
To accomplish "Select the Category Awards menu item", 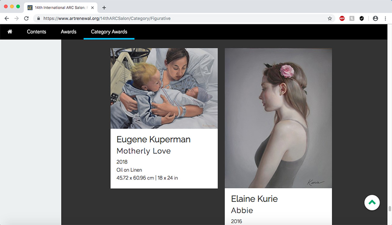I will point(109,32).
